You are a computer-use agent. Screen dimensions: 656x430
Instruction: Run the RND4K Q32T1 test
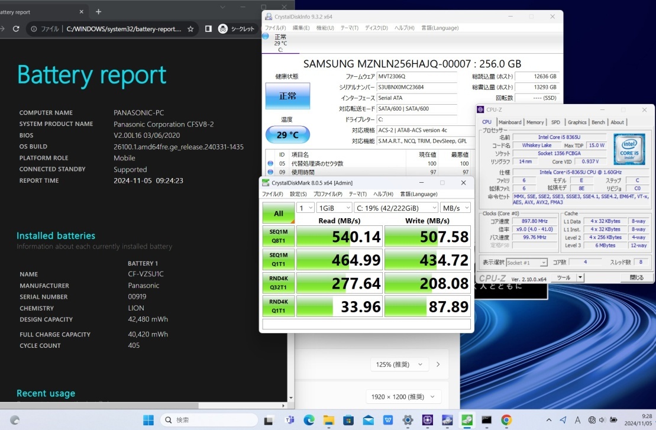click(279, 283)
